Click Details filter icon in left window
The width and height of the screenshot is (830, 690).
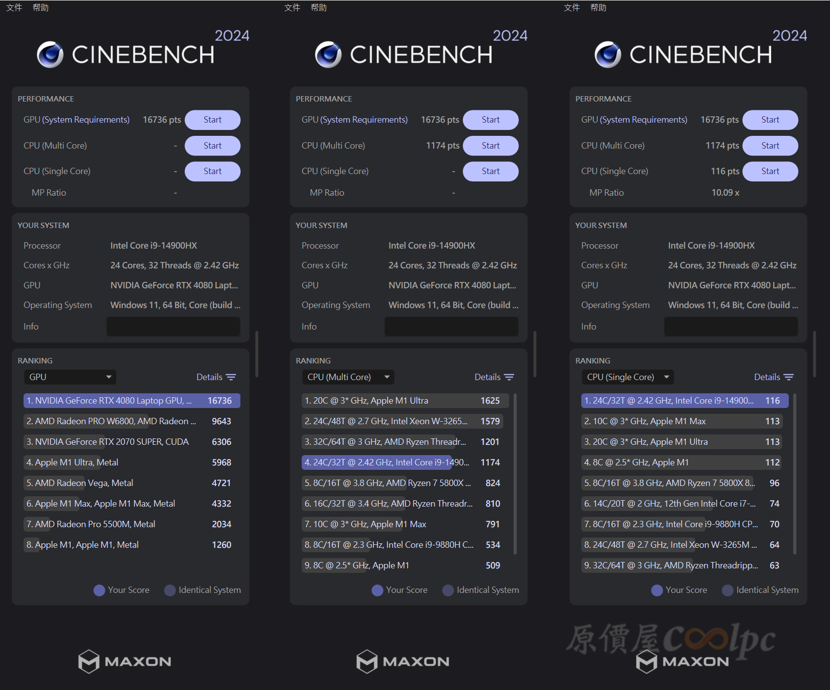[x=231, y=377]
